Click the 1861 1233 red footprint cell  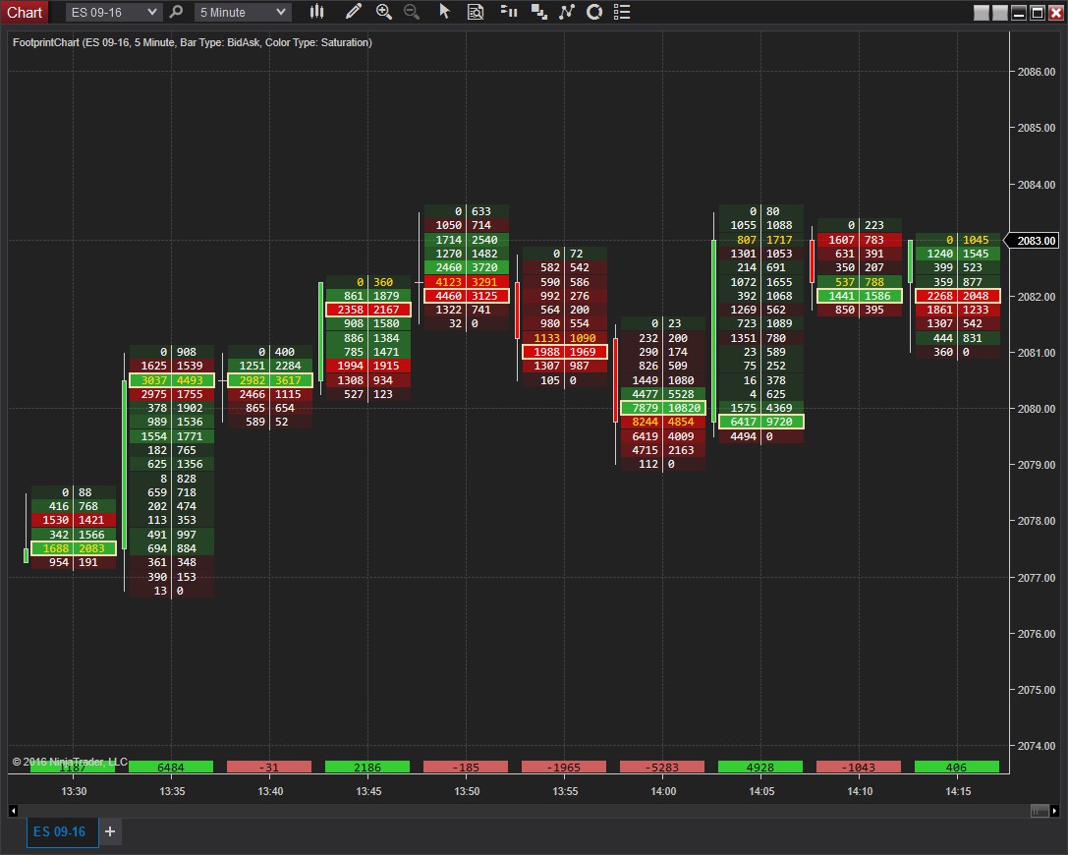[x=958, y=310]
